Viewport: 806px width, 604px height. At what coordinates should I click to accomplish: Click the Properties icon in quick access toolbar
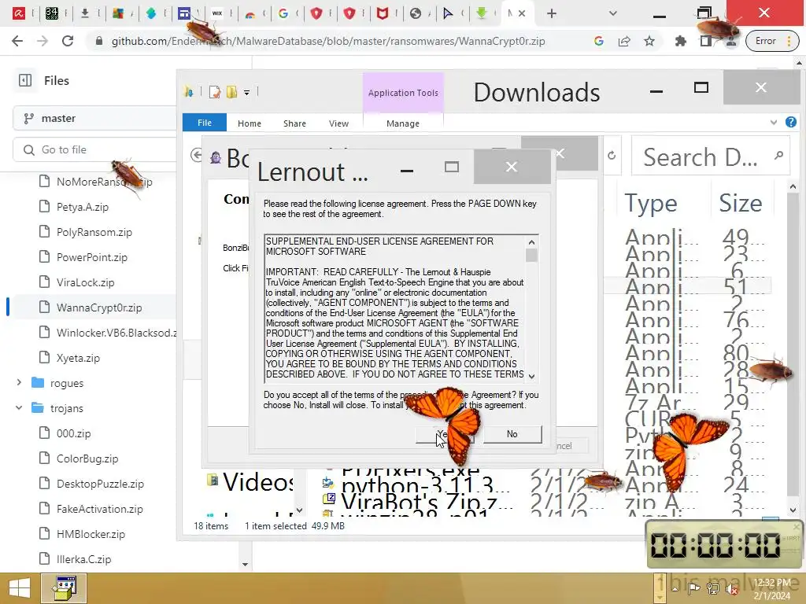click(x=215, y=92)
